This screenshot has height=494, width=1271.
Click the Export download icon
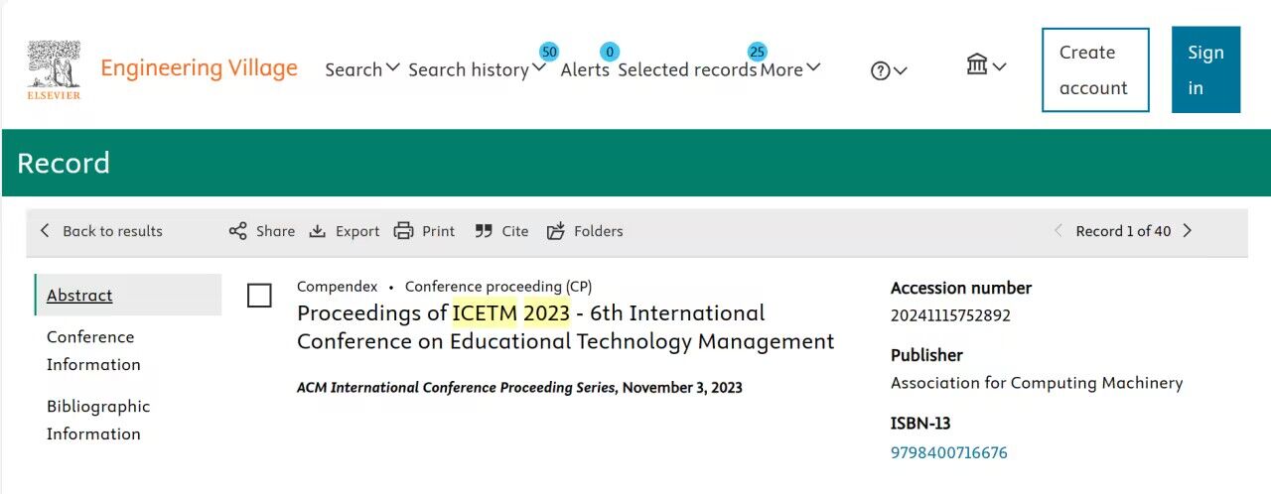tap(318, 231)
